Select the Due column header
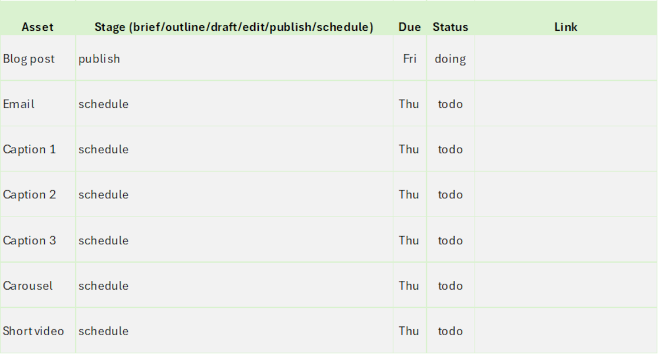Viewport: 658px width, 354px height. tap(410, 18)
